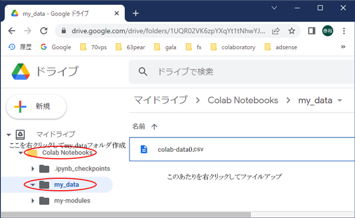Click the lock icon in address bar
This screenshot has width=355, height=218.
[x=64, y=31]
